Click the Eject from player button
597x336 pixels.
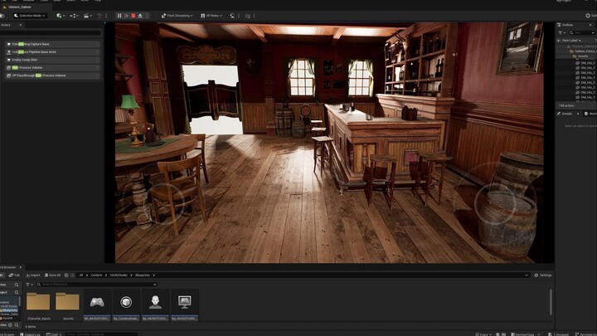click(140, 15)
